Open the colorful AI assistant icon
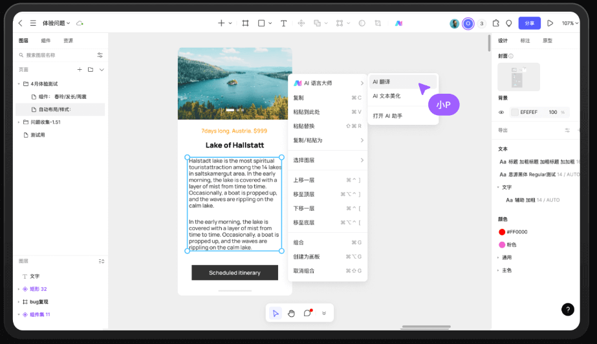The width and height of the screenshot is (597, 344). click(x=398, y=23)
